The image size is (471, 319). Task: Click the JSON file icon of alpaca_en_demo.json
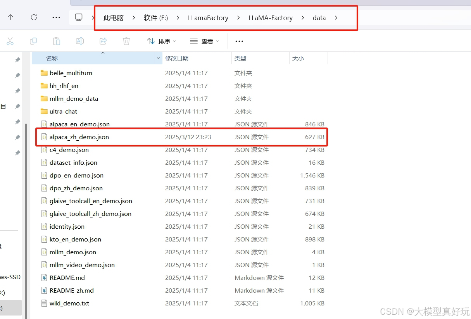pyautogui.click(x=44, y=124)
